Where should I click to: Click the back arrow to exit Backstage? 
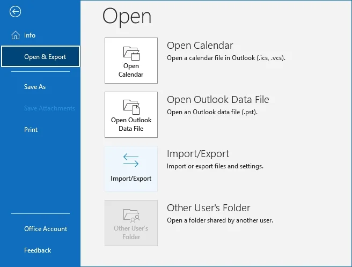[x=16, y=12]
